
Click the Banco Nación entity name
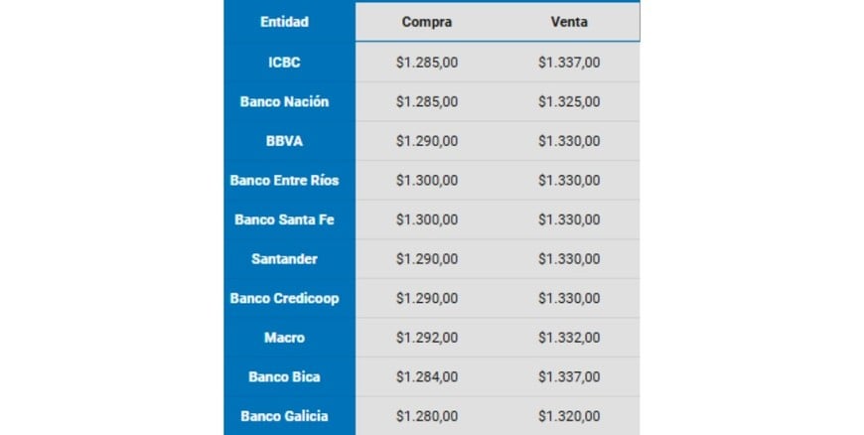tap(284, 101)
